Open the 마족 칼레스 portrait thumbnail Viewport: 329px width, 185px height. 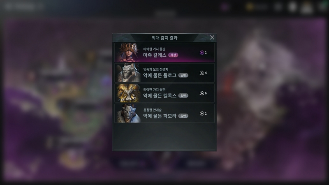pos(128,53)
